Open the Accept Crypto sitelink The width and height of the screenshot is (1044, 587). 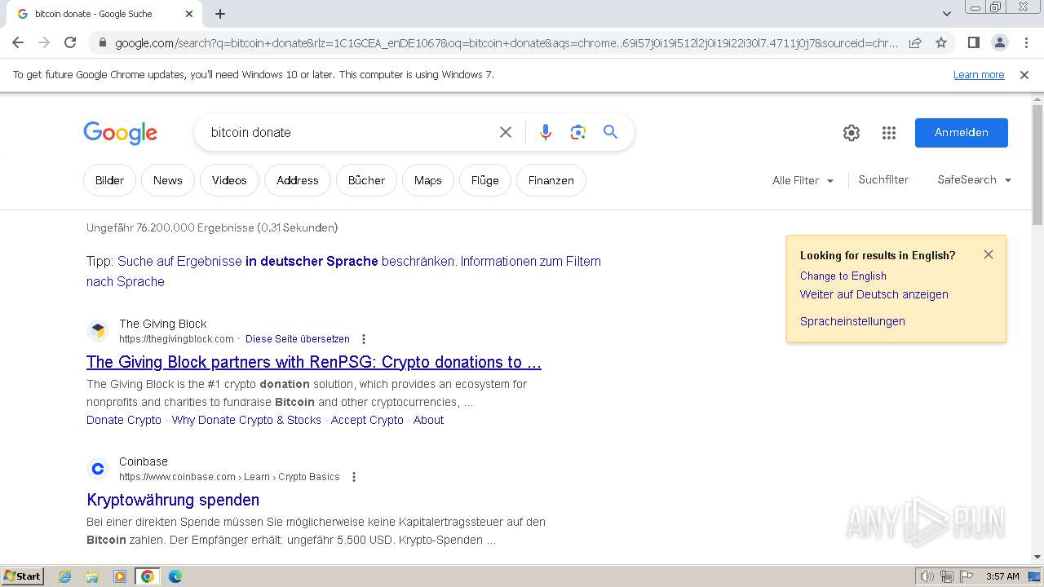(x=367, y=420)
